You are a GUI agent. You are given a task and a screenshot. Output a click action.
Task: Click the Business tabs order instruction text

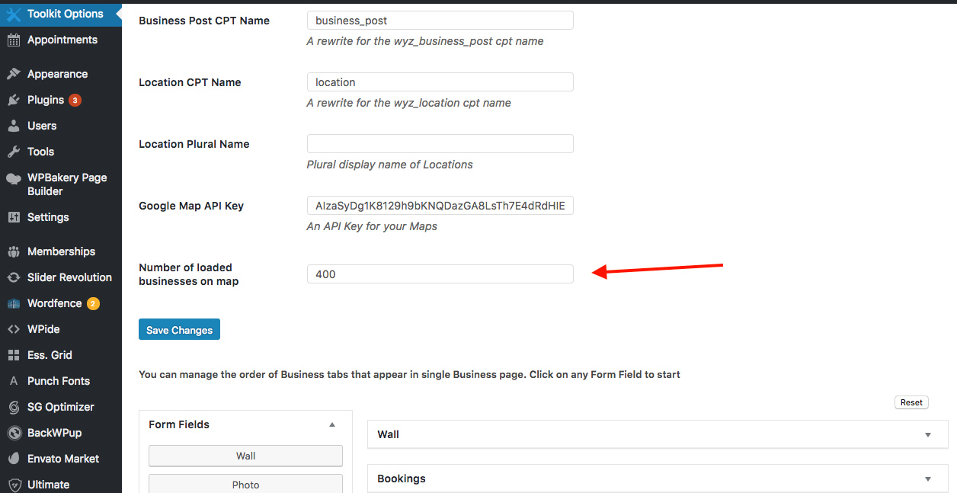[x=409, y=374]
